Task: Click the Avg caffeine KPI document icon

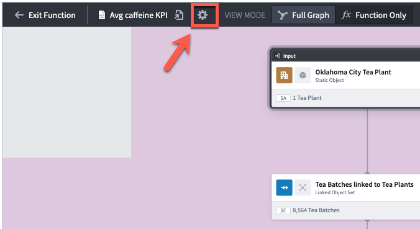Action: click(102, 16)
